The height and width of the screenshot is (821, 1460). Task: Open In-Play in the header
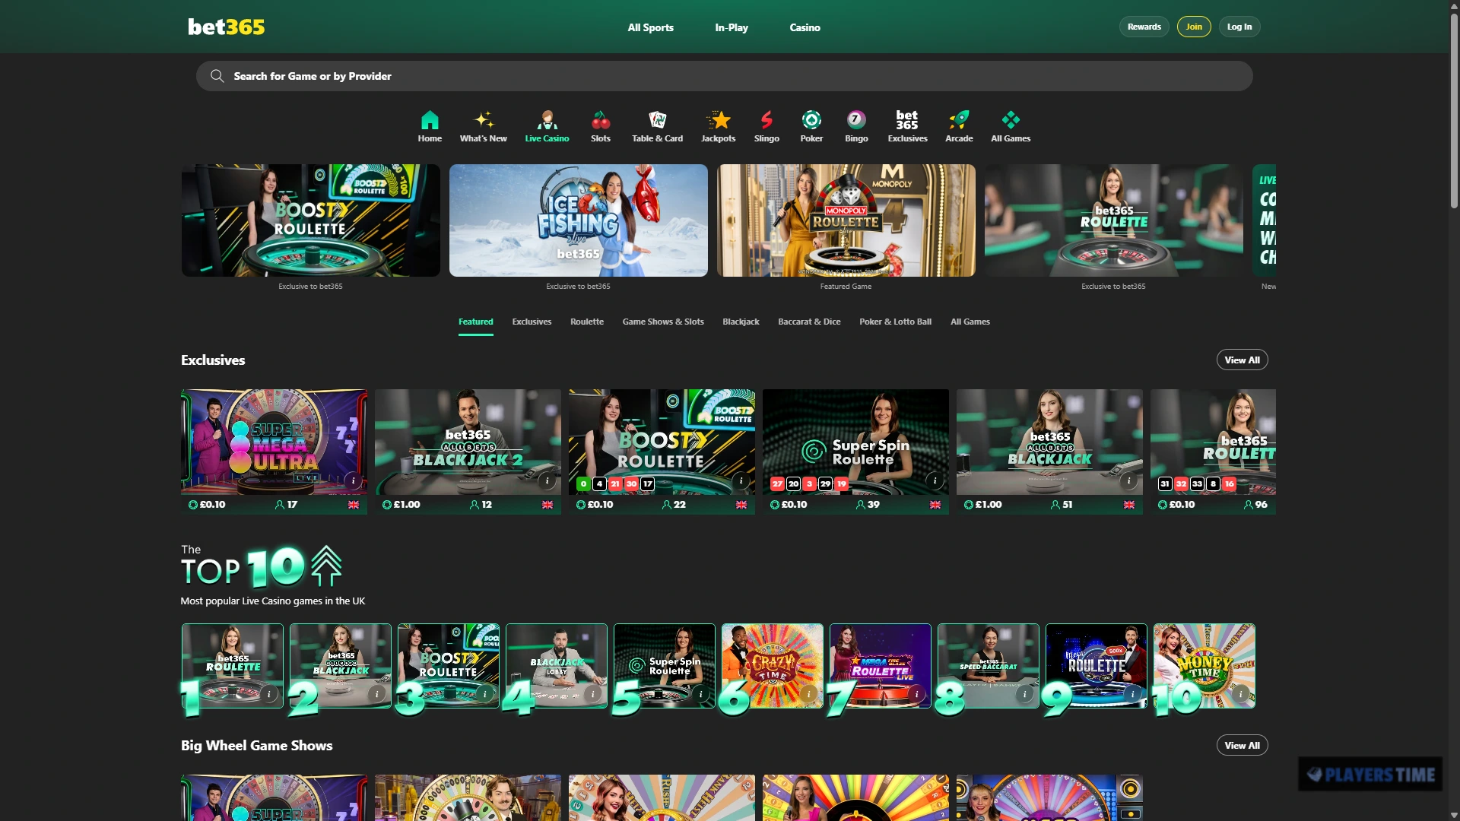732,27
